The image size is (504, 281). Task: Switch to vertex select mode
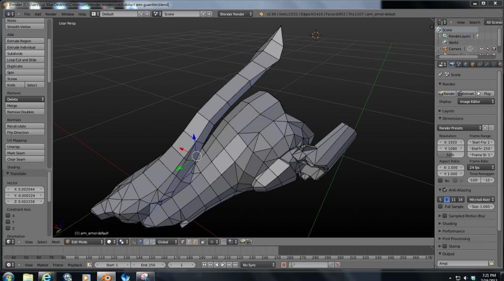pyautogui.click(x=182, y=242)
